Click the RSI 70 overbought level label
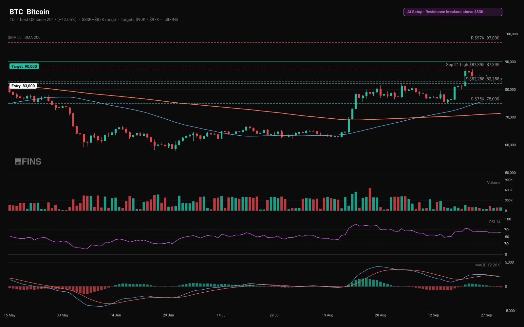524x327 pixels. (x=506, y=230)
